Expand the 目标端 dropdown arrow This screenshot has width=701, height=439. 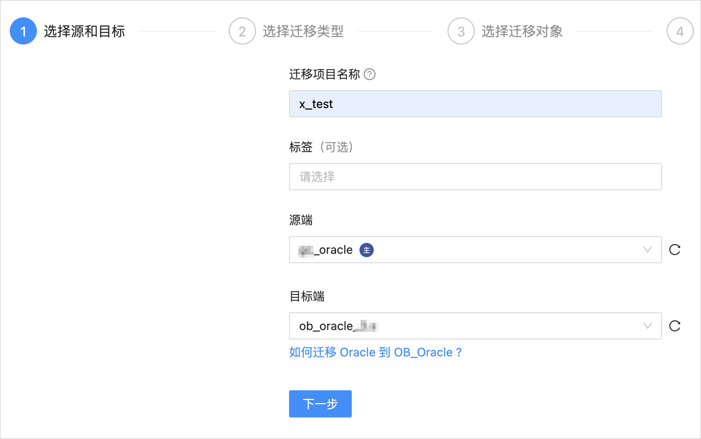click(x=647, y=326)
